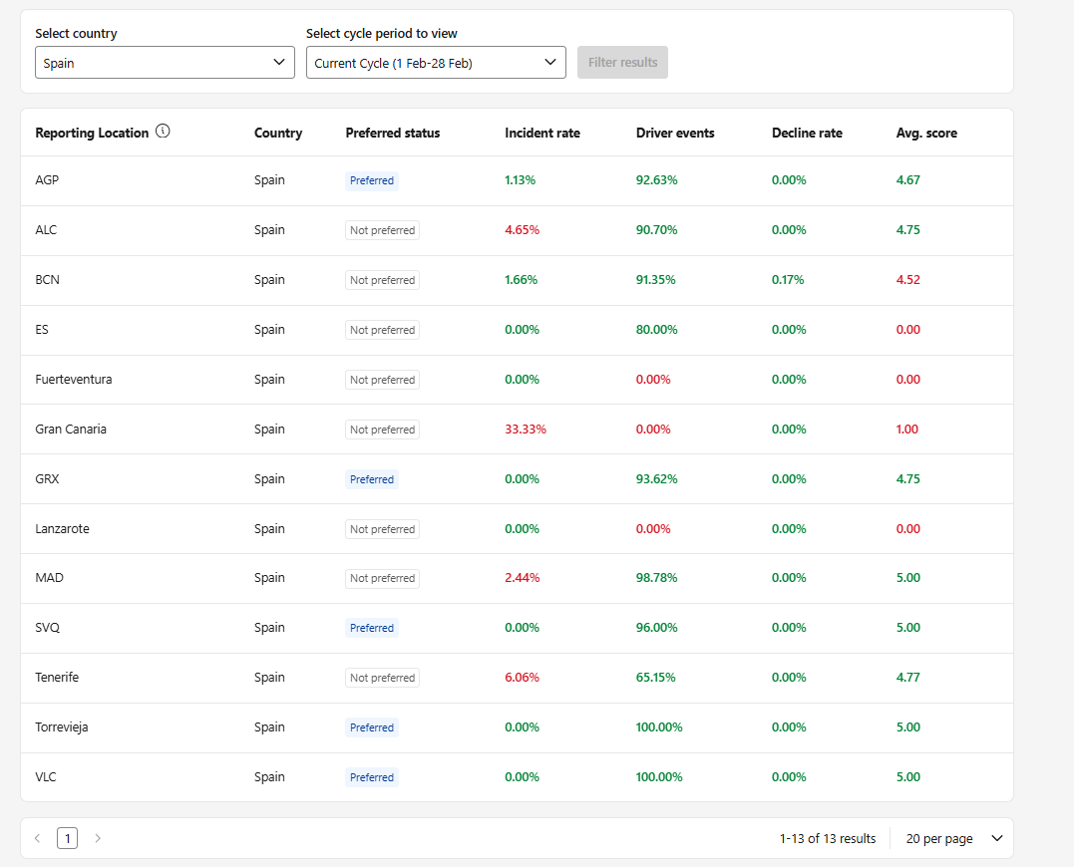This screenshot has height=867, width=1074.
Task: Click the Decline rate column header
Action: pos(807,133)
